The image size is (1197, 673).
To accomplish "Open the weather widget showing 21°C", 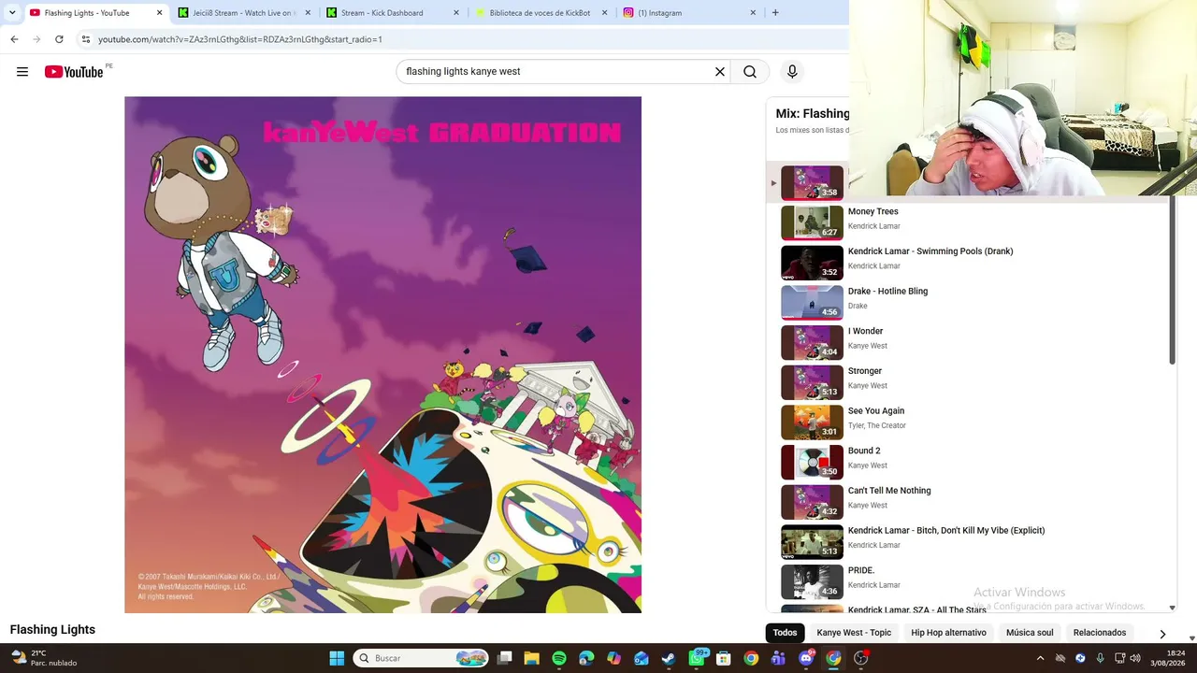I will click(x=43, y=658).
